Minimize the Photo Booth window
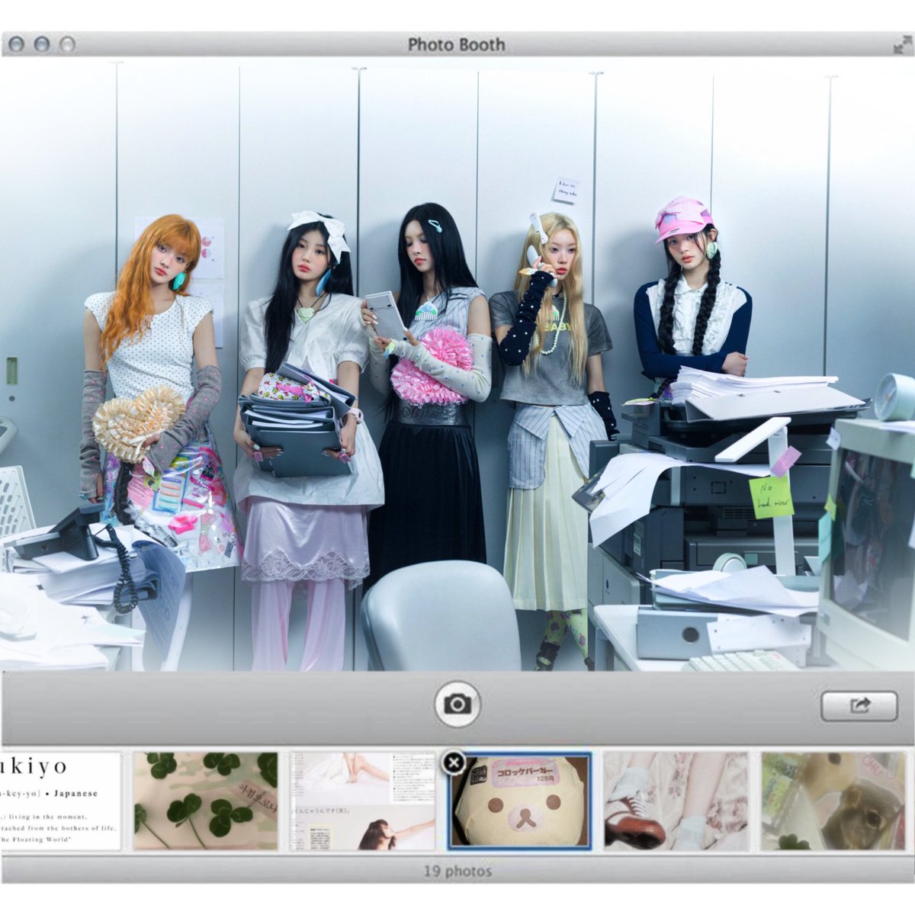 [42, 44]
